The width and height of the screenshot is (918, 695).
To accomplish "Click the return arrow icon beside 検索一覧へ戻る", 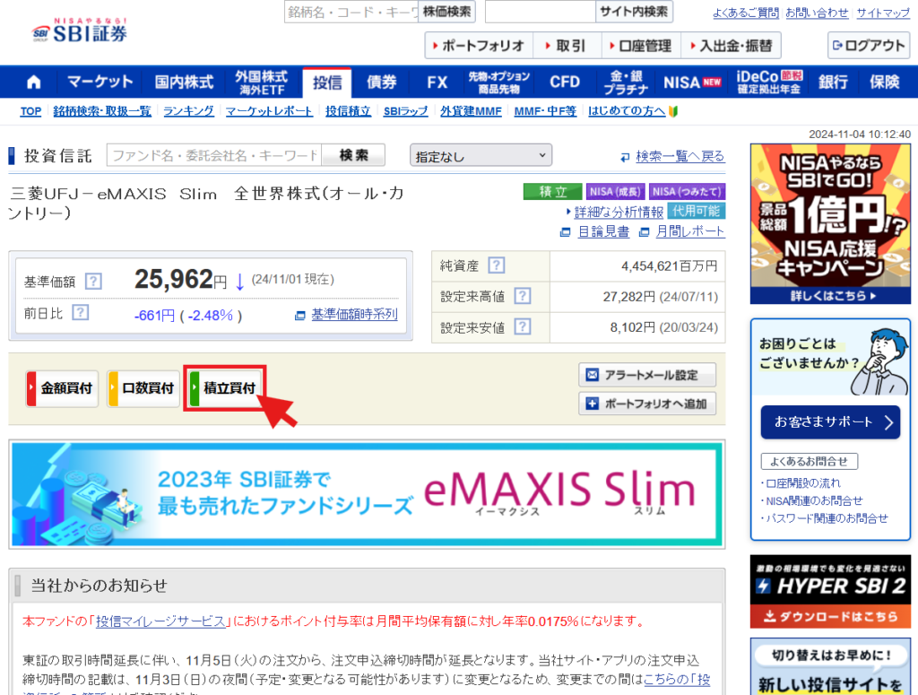I will (625, 157).
